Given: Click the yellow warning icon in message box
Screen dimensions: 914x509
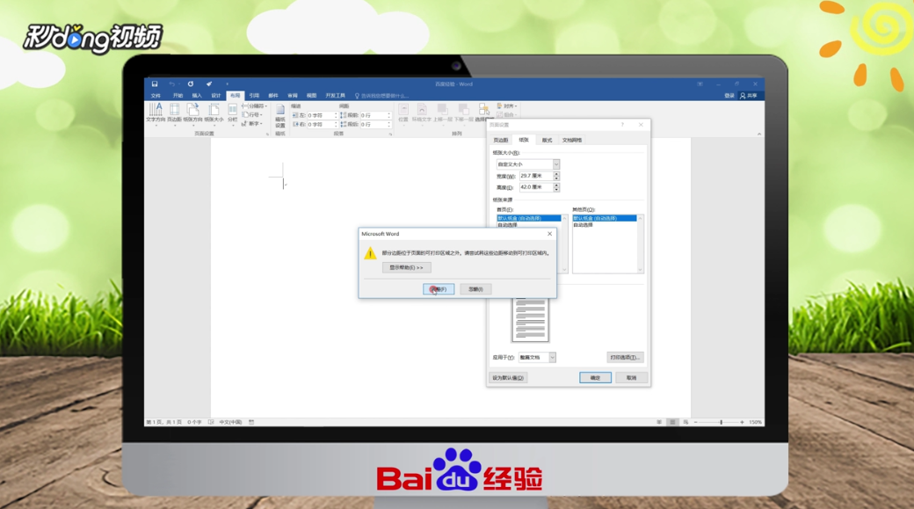Looking at the screenshot, I should [370, 254].
